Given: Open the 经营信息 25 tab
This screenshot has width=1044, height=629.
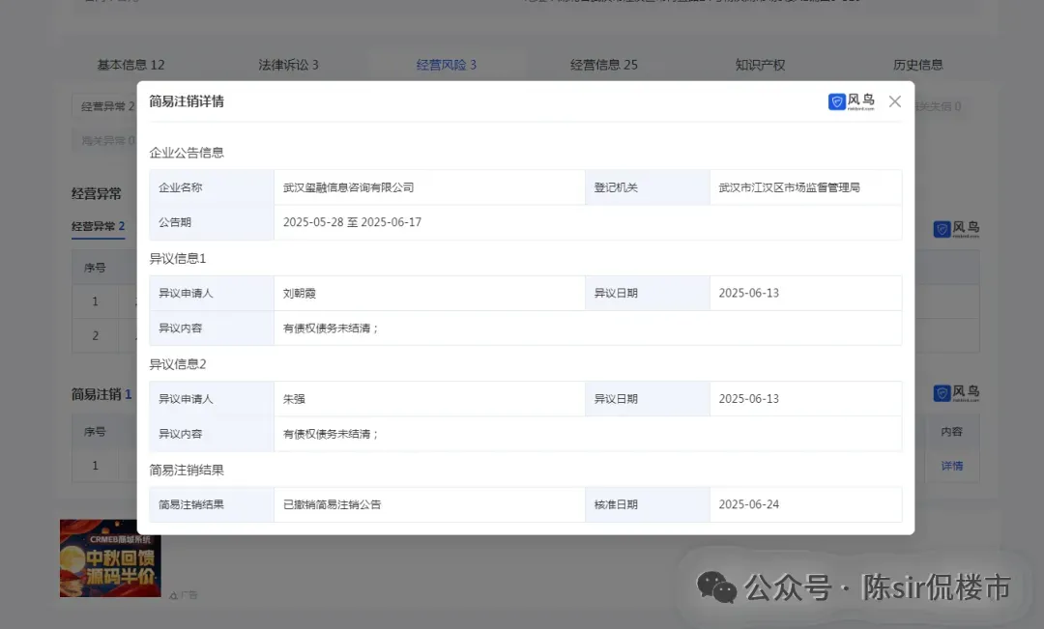Looking at the screenshot, I should coord(604,65).
